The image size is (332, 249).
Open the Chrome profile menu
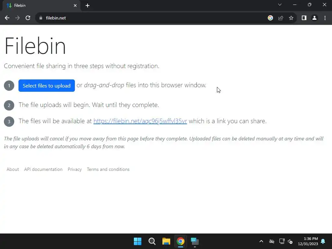point(314,18)
